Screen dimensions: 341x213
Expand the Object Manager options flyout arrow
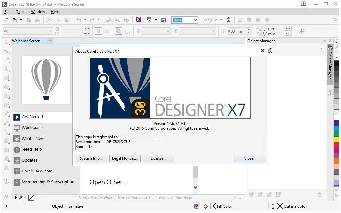(322, 48)
